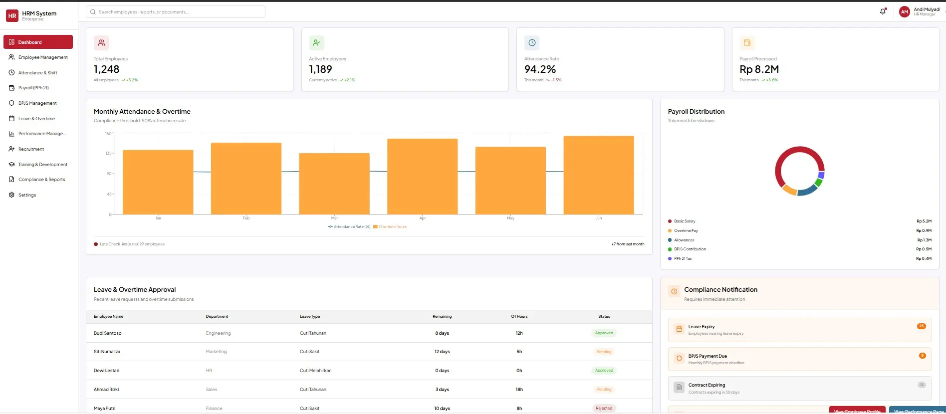Go to Payroll (PPh 21) section

point(33,88)
